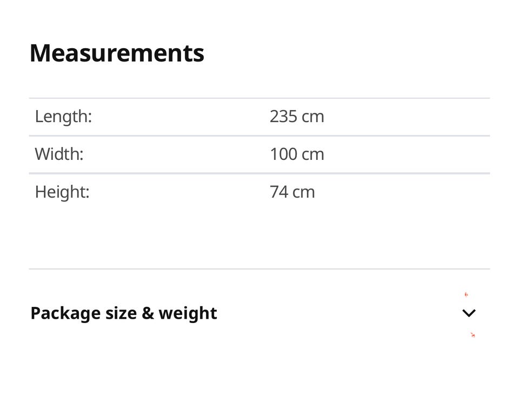The image size is (519, 417).
Task: Select the Length: label
Action: [63, 116]
